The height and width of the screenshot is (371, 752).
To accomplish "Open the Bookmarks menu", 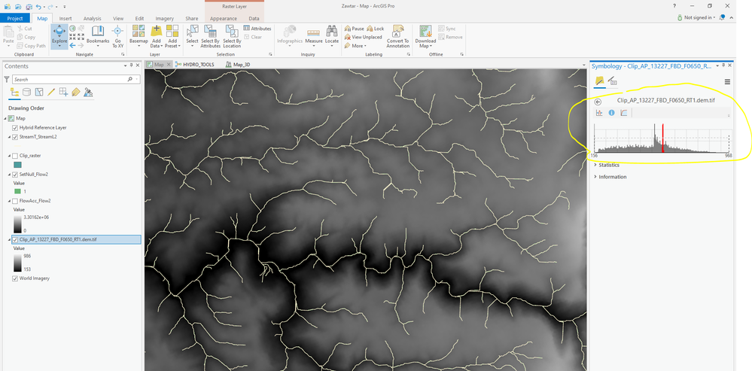I will (x=98, y=36).
